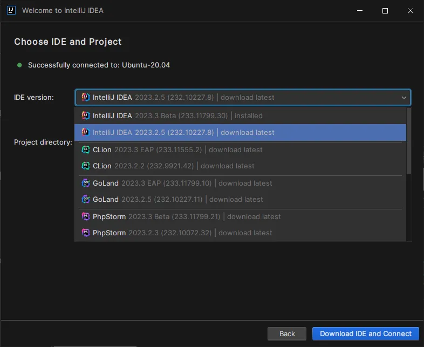Click the PhpStorm 2023.3 Beta icon
This screenshot has height=347, width=424.
[x=85, y=216]
